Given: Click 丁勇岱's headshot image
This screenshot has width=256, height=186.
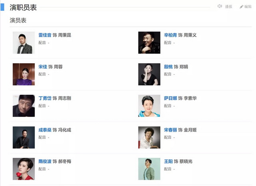Looking at the screenshot, I should click(24, 106).
